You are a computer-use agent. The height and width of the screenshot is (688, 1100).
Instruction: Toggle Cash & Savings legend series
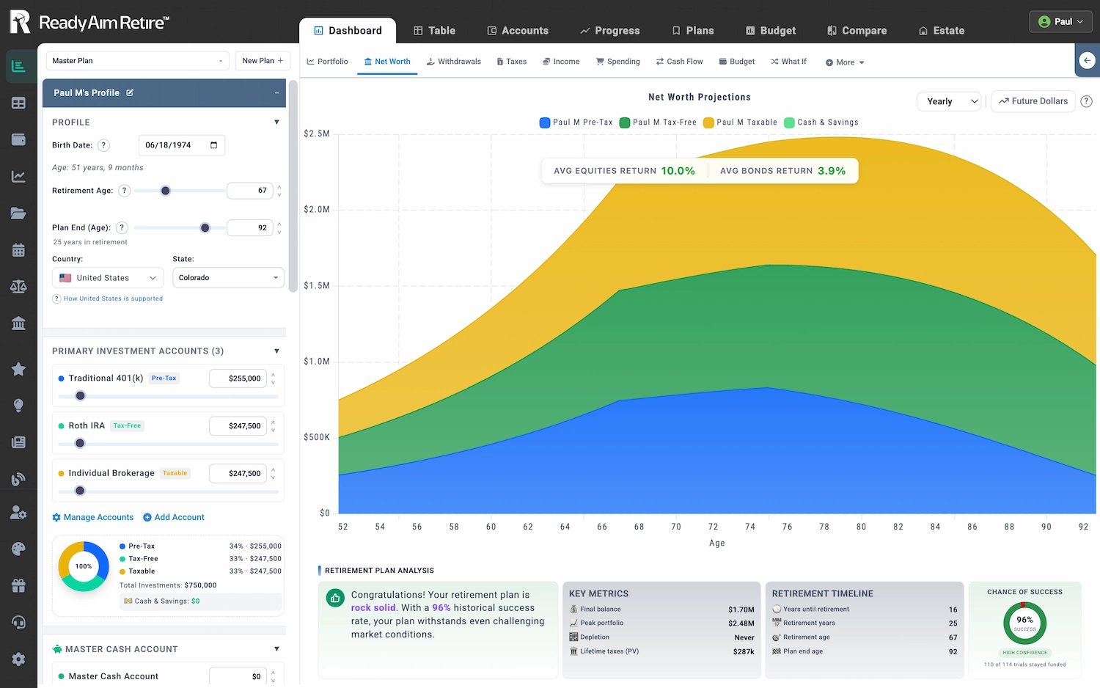click(x=821, y=122)
